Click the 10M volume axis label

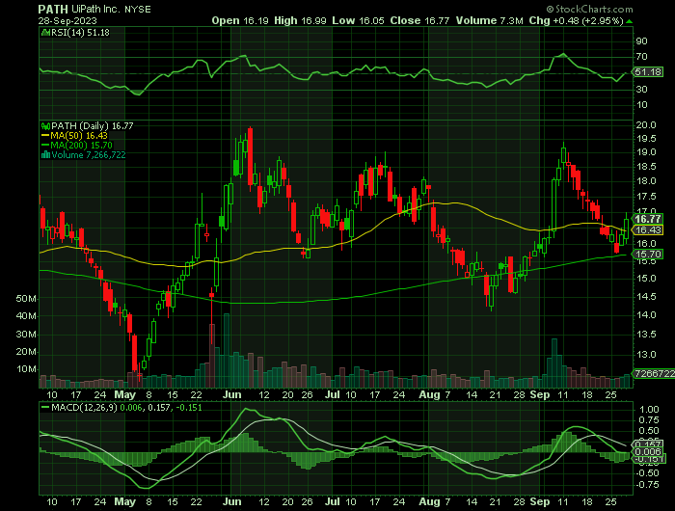[x=26, y=369]
